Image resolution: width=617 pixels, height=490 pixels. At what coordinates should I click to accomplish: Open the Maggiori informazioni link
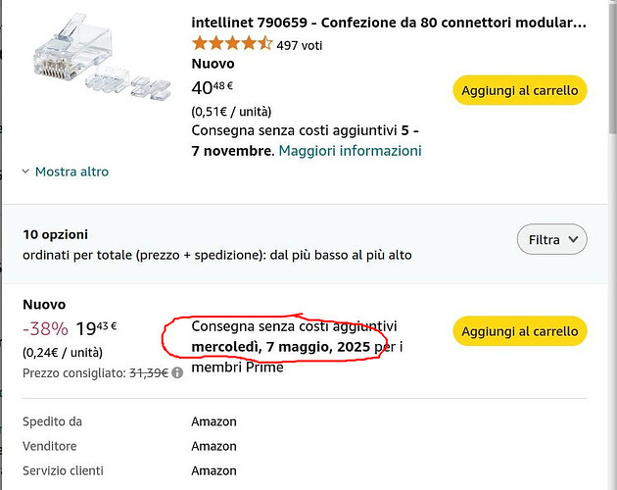350,151
